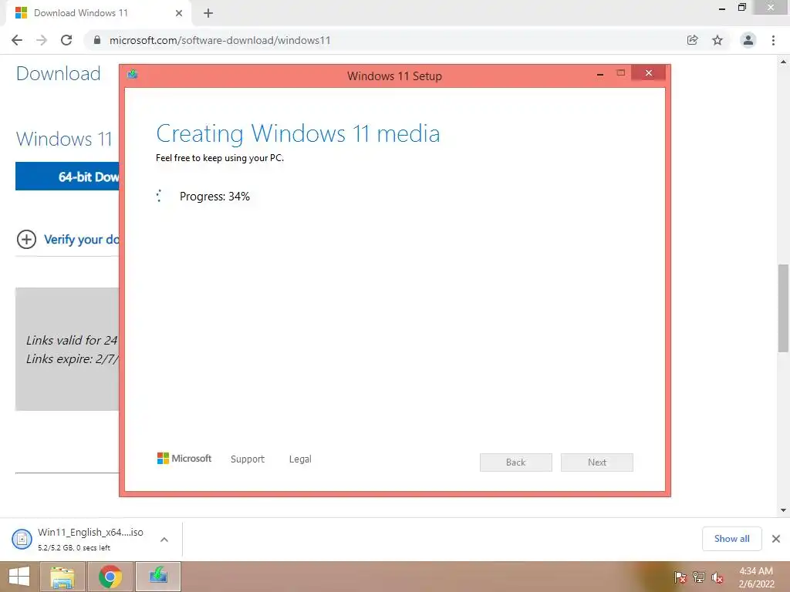Switch to Chrome on the taskbar
The image size is (790, 592).
pos(110,577)
